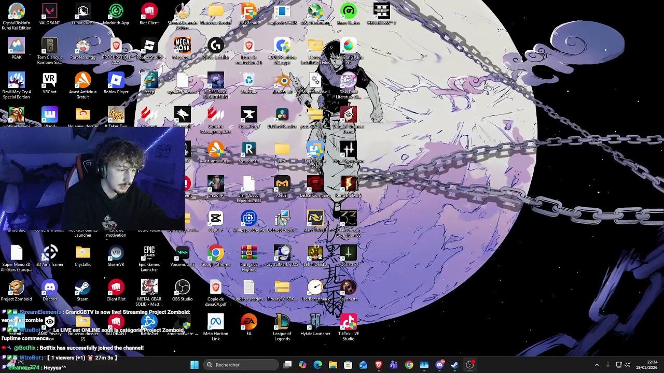The width and height of the screenshot is (664, 373).
Task: Open the Corbeille recycle bin
Action: click(x=249, y=83)
